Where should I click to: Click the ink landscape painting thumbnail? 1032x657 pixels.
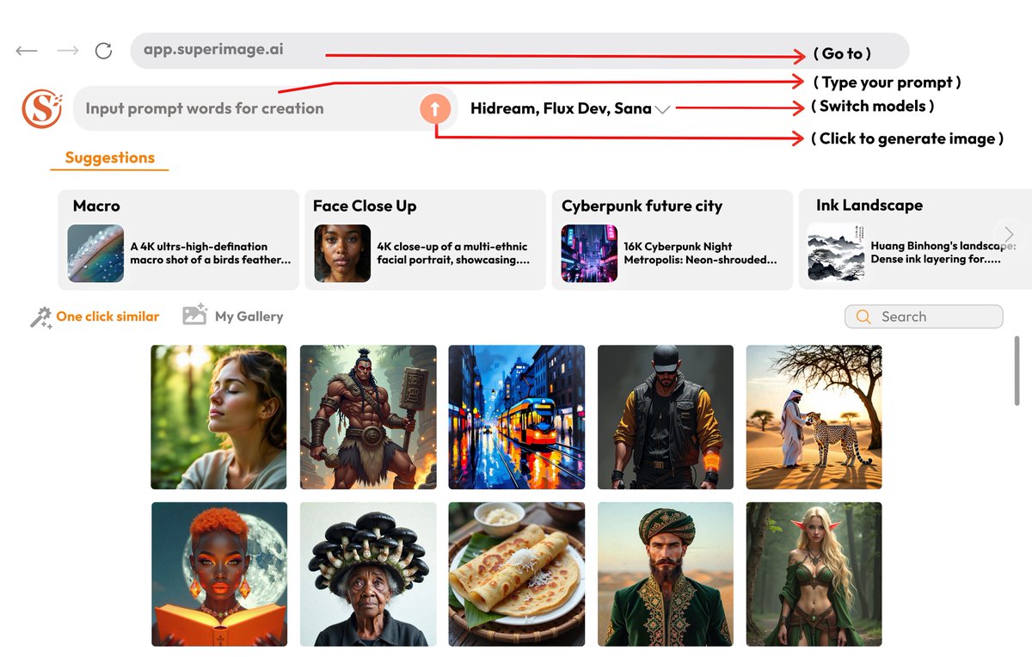(836, 254)
